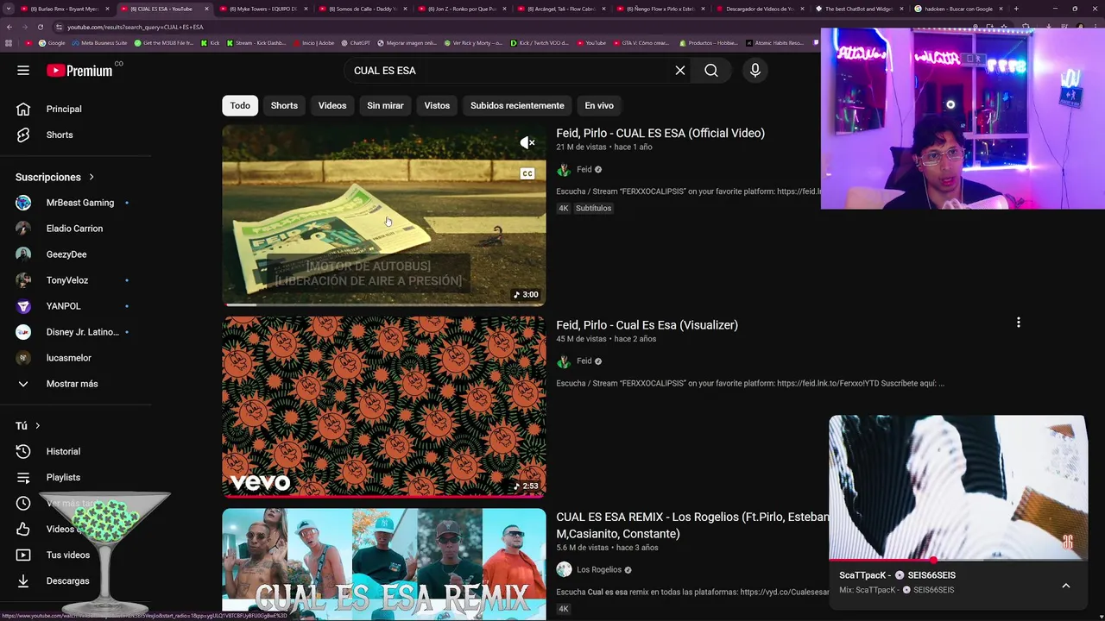Expand the ScaTTpacK miniplayer queue
The image size is (1105, 621).
coord(1066,586)
